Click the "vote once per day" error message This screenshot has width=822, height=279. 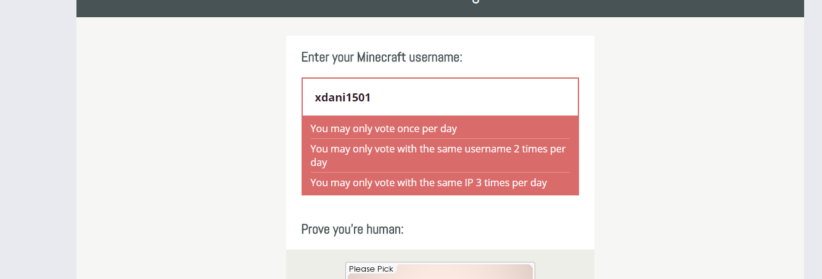point(384,128)
